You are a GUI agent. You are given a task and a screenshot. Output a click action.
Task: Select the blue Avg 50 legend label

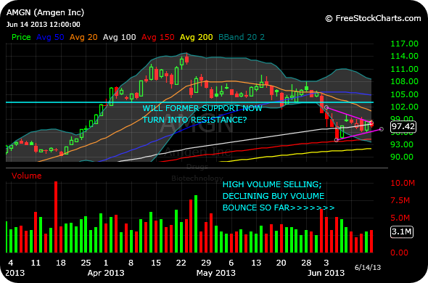click(x=50, y=37)
